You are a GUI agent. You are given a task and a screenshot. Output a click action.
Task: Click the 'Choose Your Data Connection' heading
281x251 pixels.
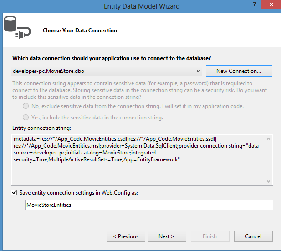coord(80,31)
